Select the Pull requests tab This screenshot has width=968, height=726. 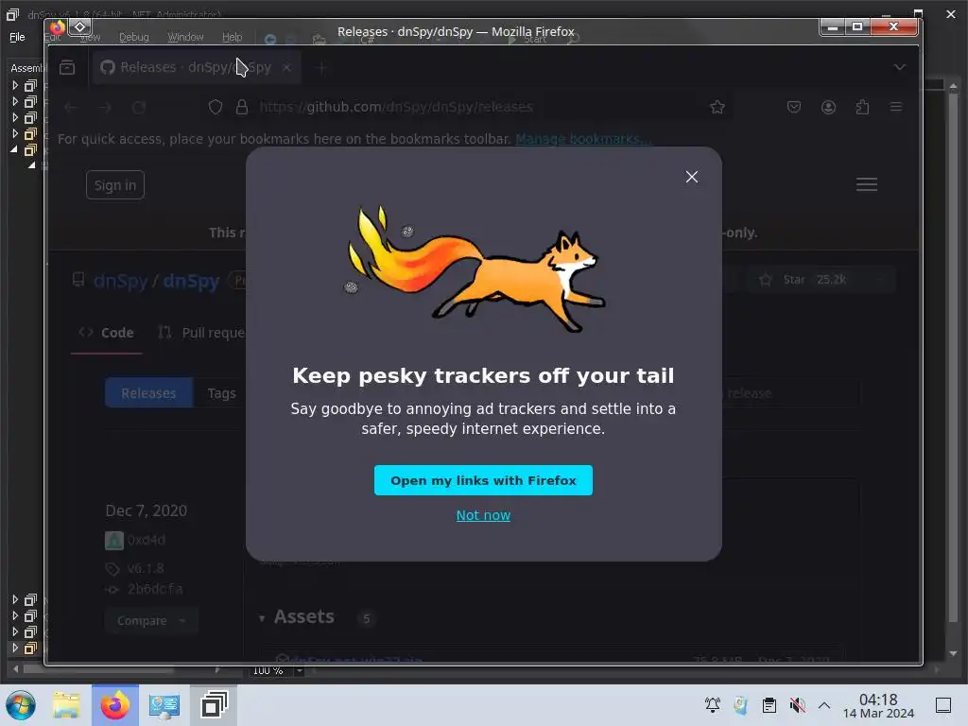point(202,333)
